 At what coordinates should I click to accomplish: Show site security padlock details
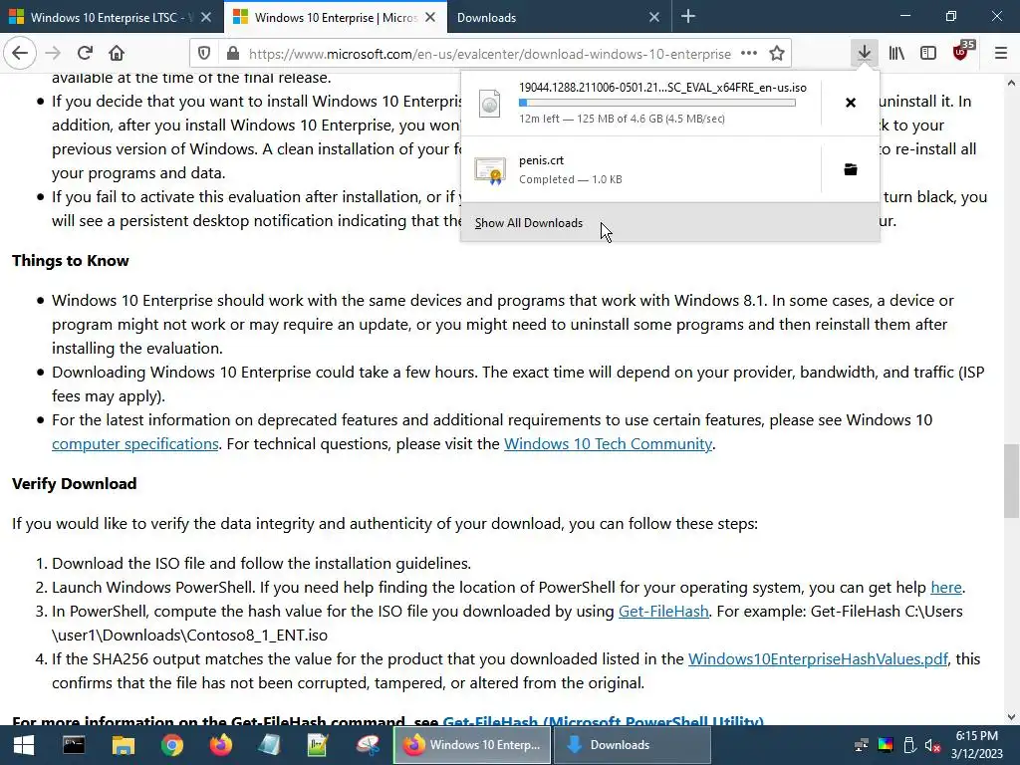232,54
